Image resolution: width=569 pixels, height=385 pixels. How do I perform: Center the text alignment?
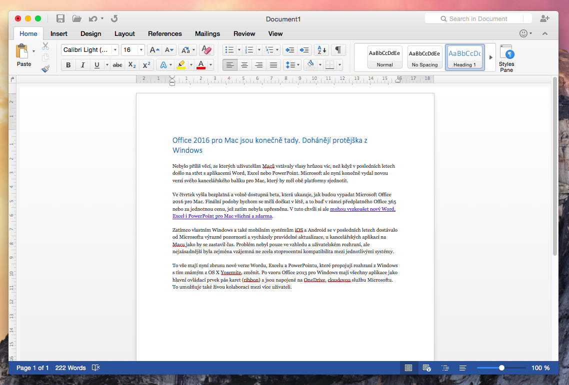244,65
